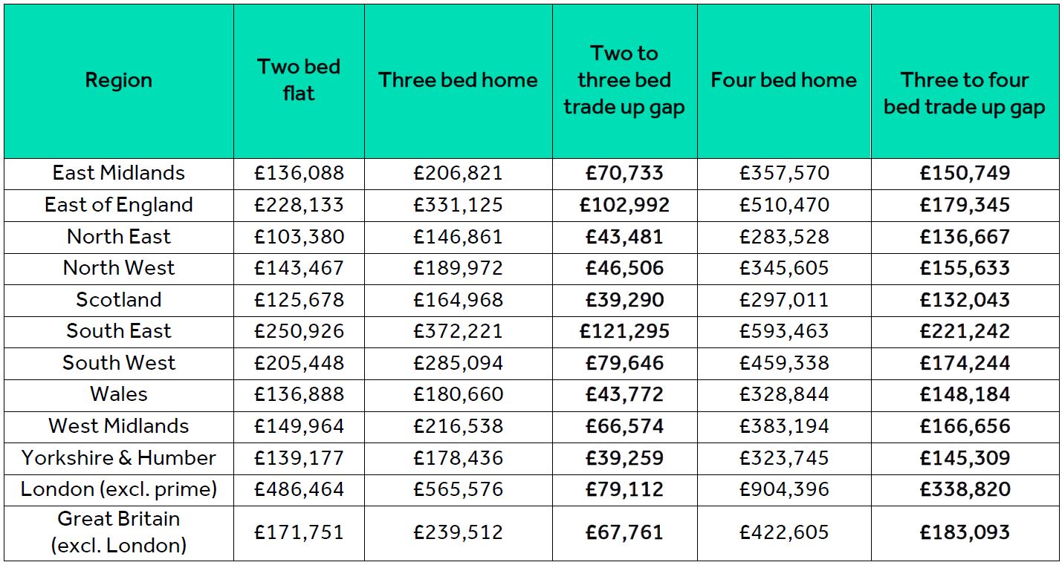The image size is (1062, 565).
Task: Click Great Britain (excl. London) row label
Action: pyautogui.click(x=119, y=532)
